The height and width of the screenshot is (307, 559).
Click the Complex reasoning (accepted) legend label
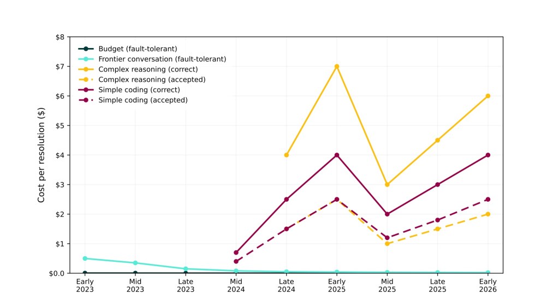tap(152, 80)
